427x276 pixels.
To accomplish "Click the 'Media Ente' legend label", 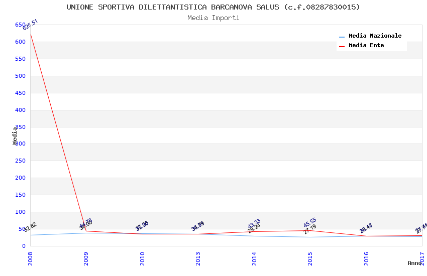I will pos(366,45).
